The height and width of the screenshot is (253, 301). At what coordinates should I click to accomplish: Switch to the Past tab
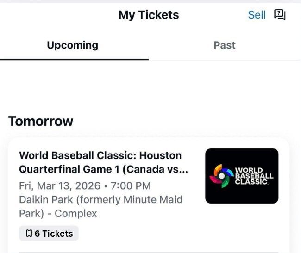coord(224,45)
